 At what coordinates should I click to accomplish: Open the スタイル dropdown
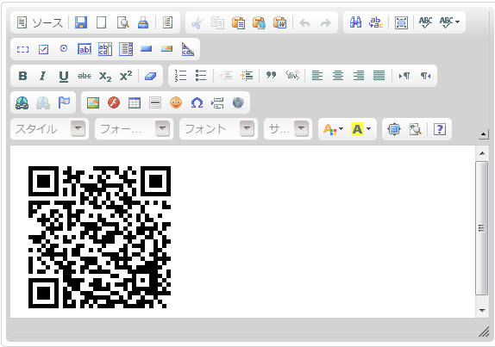tap(49, 129)
